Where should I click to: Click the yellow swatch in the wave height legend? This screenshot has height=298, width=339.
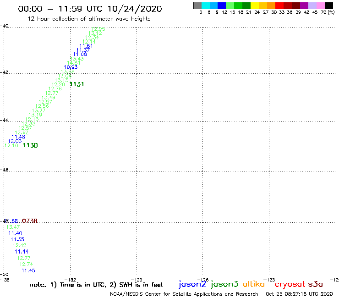pos(255,6)
